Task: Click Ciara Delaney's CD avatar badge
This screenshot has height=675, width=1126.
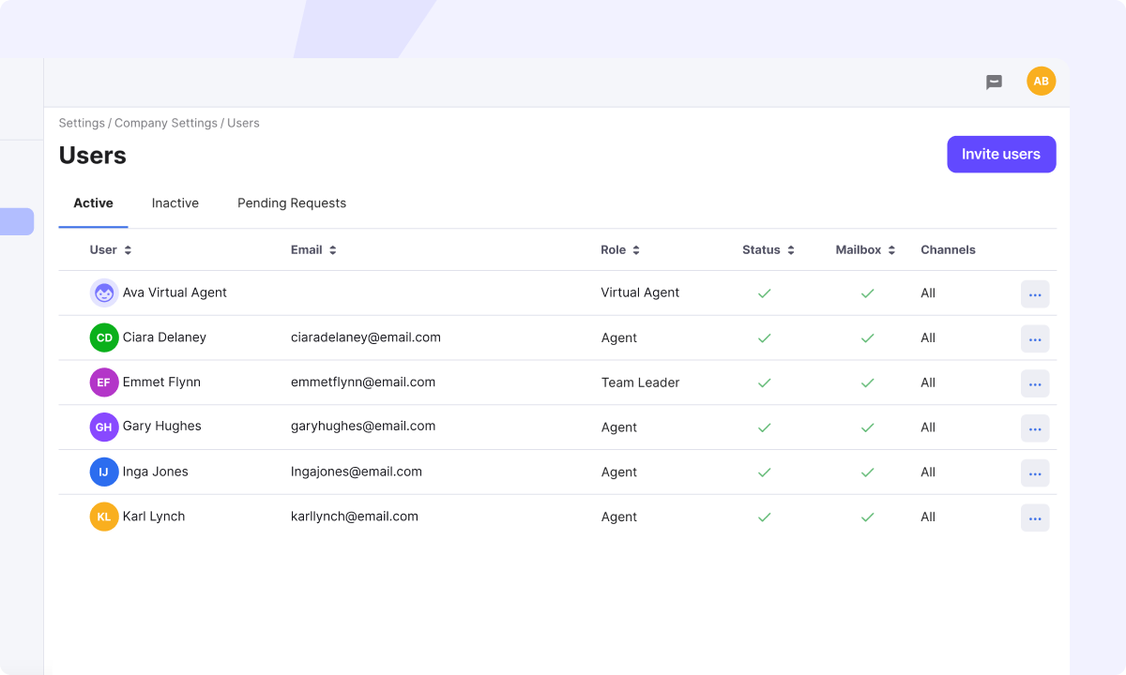Action: [103, 337]
